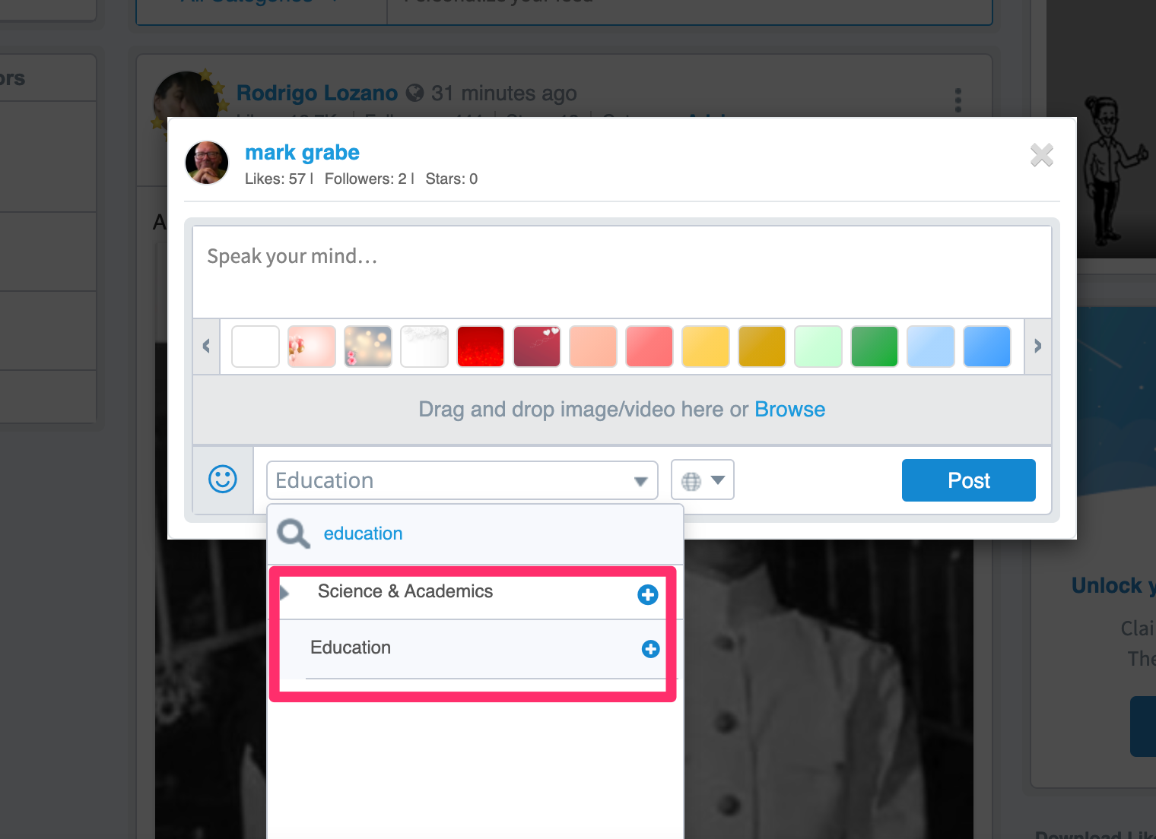Choose the light yellow background swatch
The height and width of the screenshot is (839, 1156).
(706, 347)
